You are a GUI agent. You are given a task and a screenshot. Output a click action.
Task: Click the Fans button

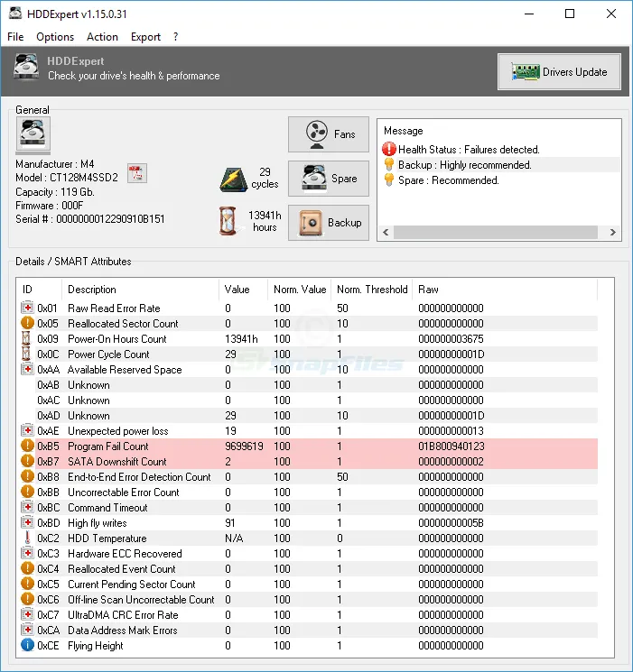(329, 134)
